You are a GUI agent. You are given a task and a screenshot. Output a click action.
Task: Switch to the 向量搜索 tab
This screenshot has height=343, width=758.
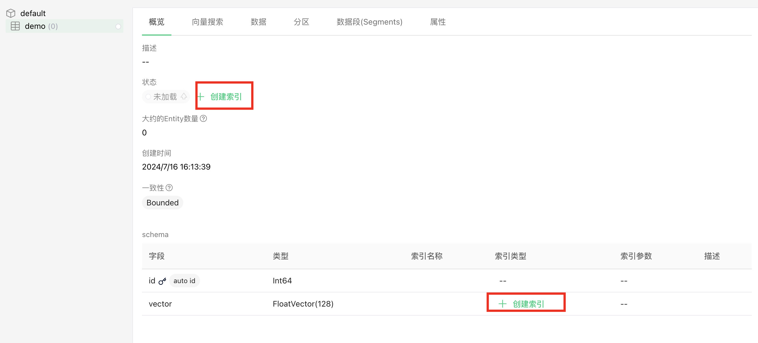click(x=207, y=22)
